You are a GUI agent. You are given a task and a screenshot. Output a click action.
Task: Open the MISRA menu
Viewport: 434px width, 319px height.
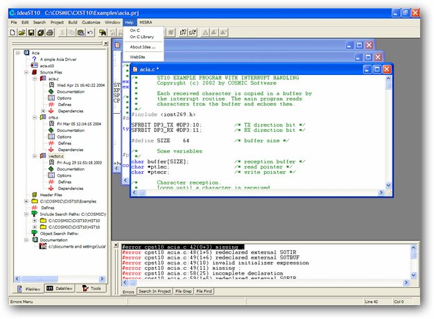click(x=146, y=22)
